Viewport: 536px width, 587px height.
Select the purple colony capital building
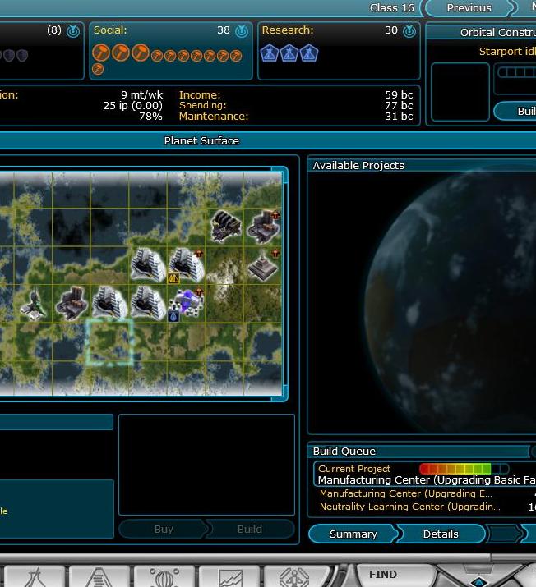point(188,302)
